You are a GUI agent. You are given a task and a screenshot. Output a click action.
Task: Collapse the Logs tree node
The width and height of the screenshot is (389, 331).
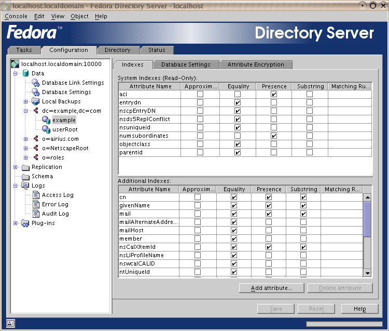pos(16,186)
